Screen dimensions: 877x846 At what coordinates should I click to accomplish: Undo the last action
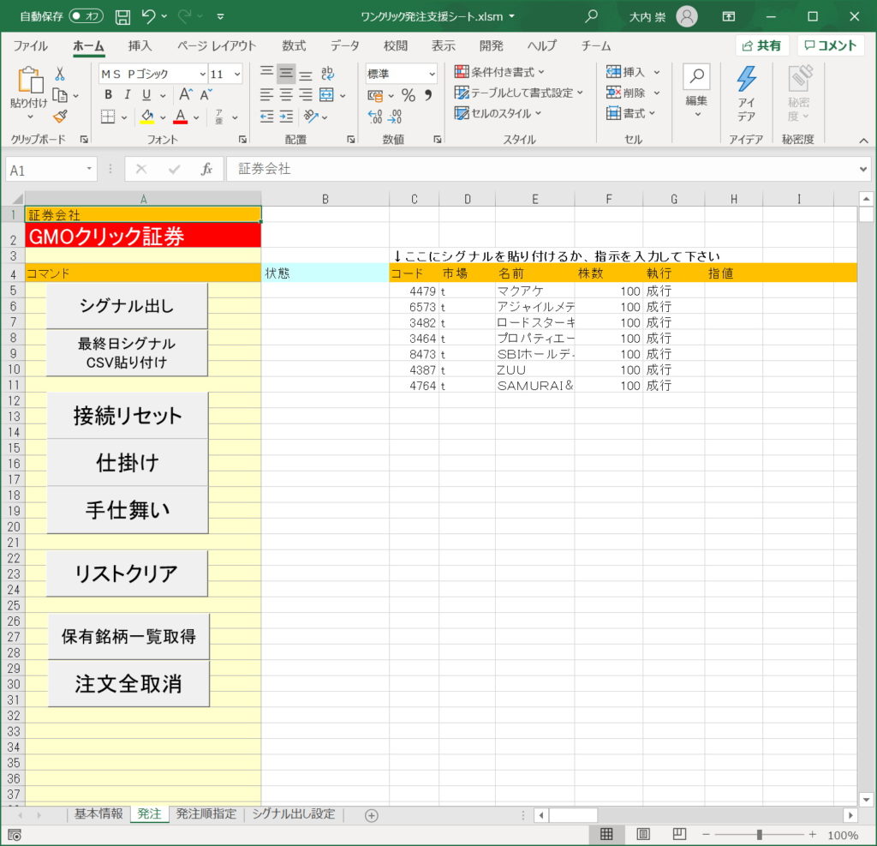[x=148, y=17]
